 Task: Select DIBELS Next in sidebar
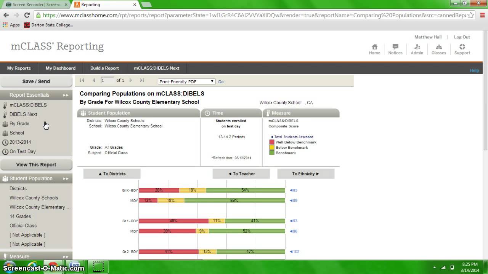[x=23, y=115]
